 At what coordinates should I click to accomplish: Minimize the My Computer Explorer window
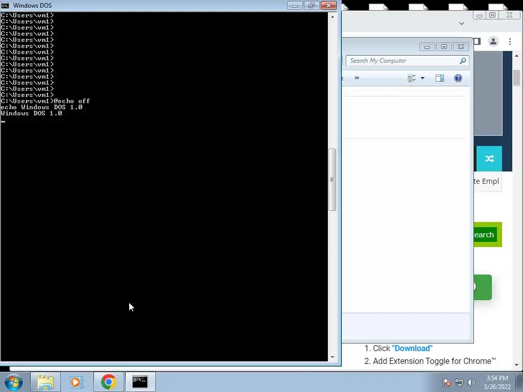(427, 46)
